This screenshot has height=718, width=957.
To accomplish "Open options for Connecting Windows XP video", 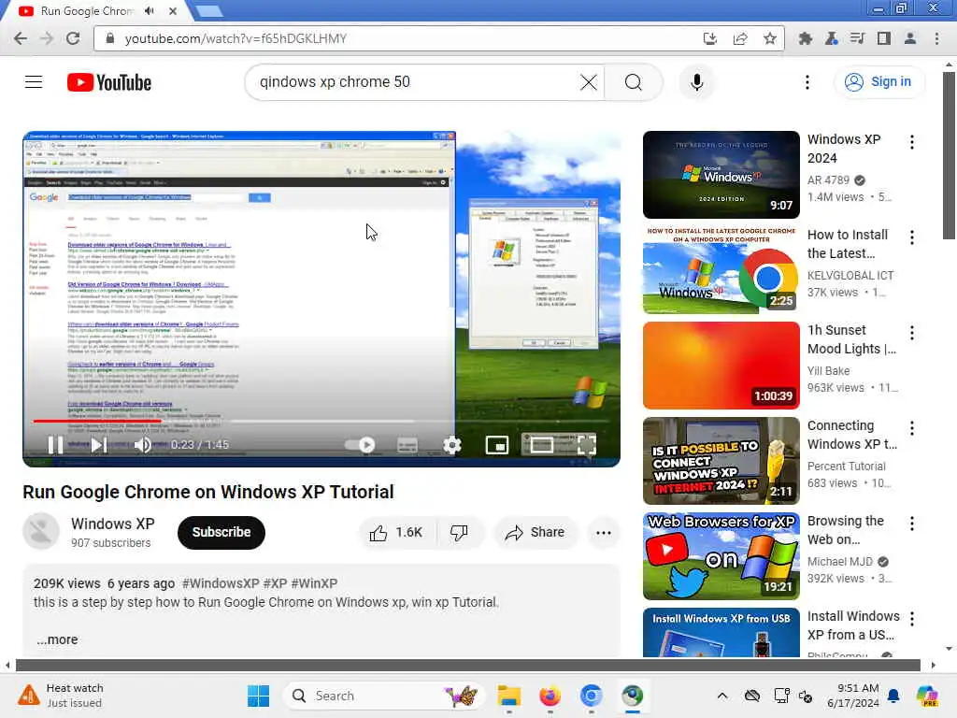I will click(912, 428).
